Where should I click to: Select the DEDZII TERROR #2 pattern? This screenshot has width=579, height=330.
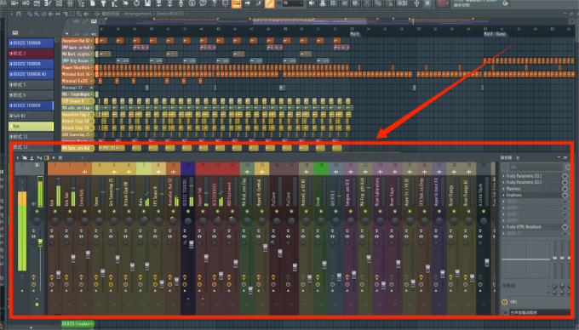tap(31, 74)
